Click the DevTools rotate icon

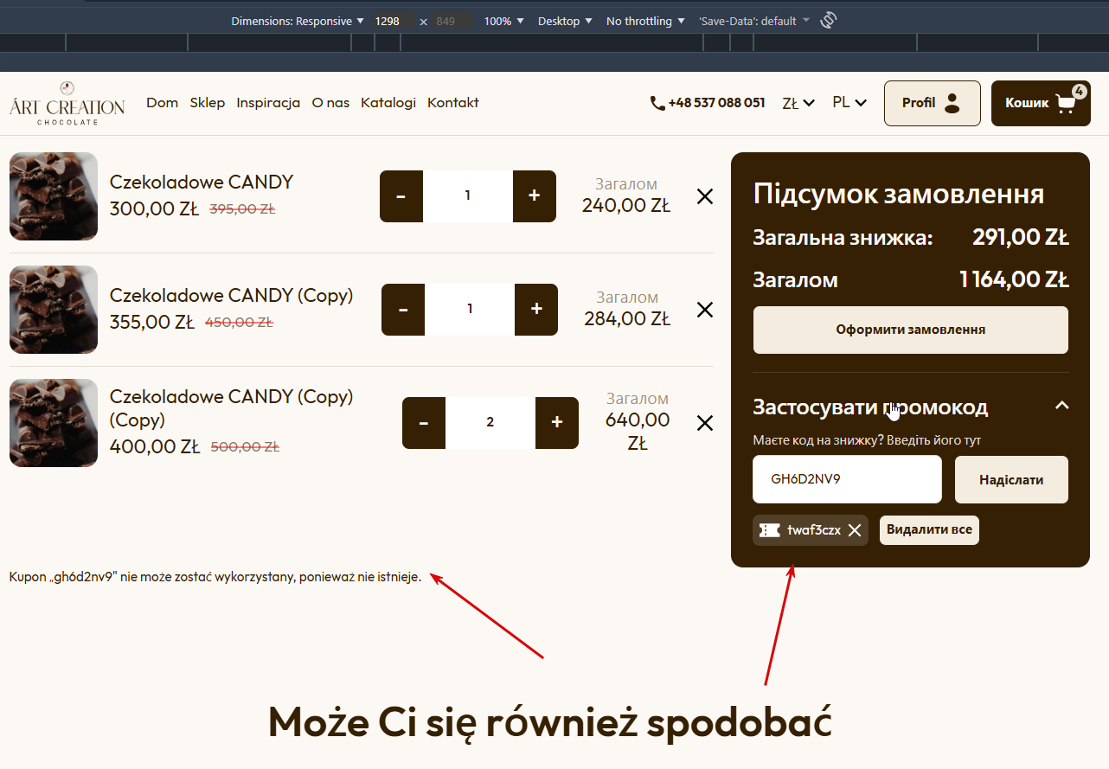point(829,20)
